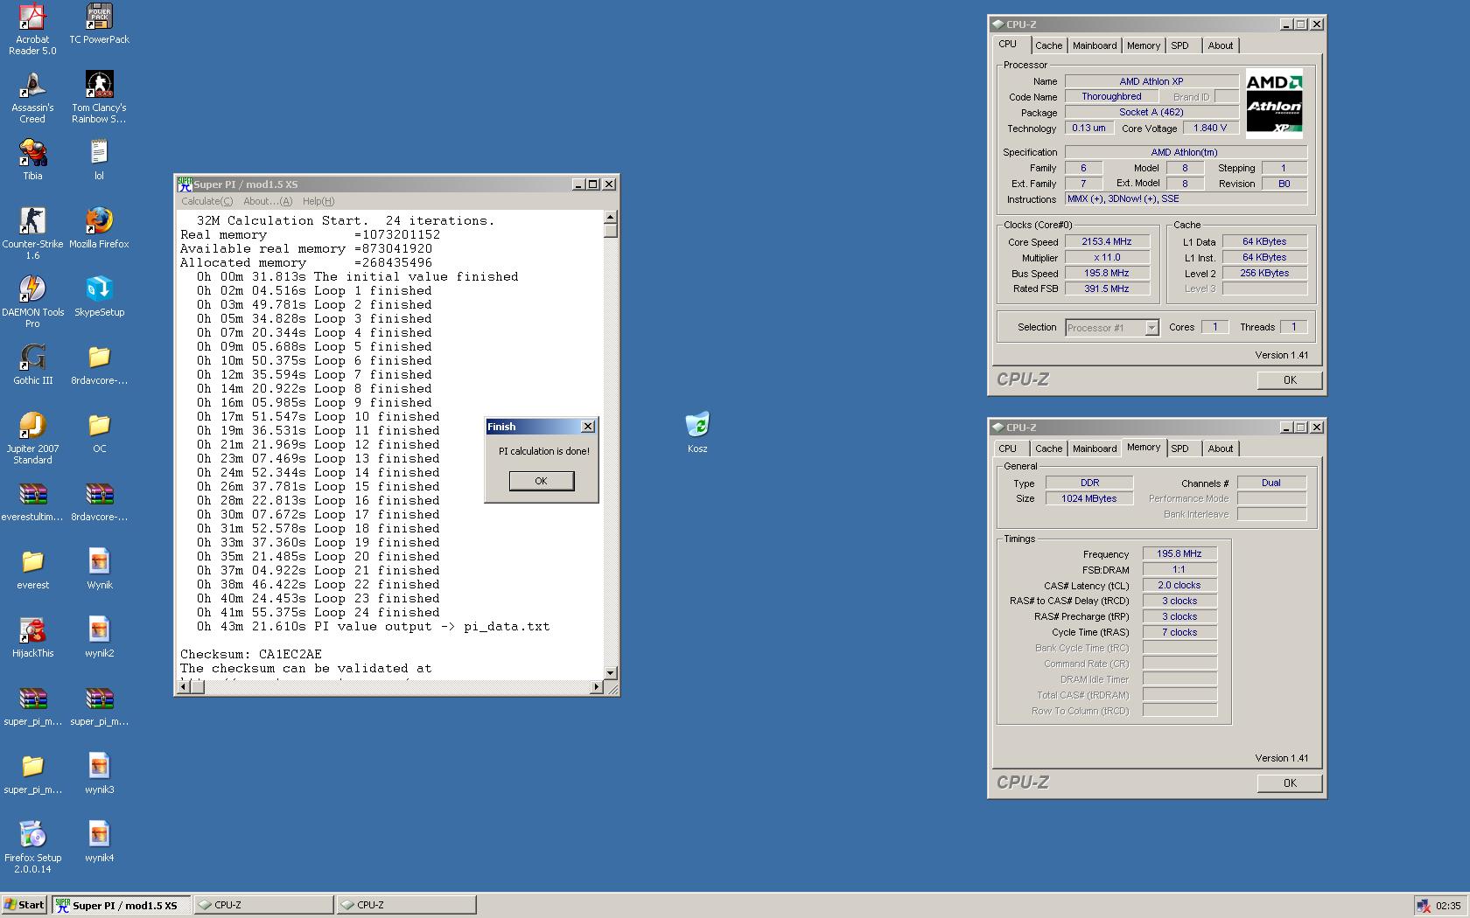1470x918 pixels.
Task: Switch to Mainboard tab in top CPU-Z
Action: click(x=1095, y=45)
